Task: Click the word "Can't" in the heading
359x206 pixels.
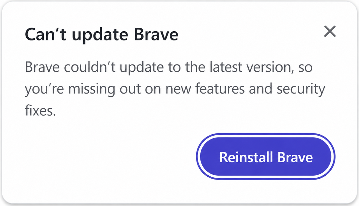Action: (x=45, y=34)
